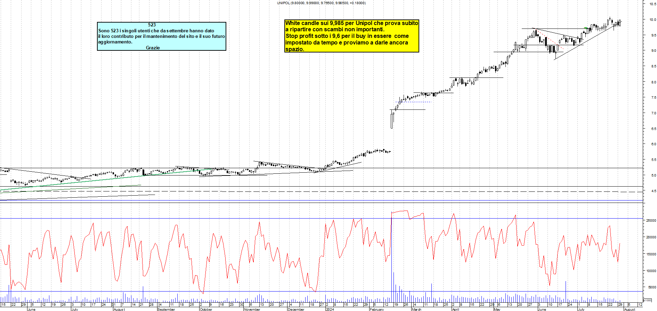657x311 pixels.
Task: Click the 5.0 price axis label
Action: click(x=654, y=175)
